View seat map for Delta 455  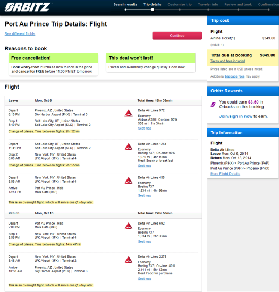pyautogui.click(x=145, y=195)
